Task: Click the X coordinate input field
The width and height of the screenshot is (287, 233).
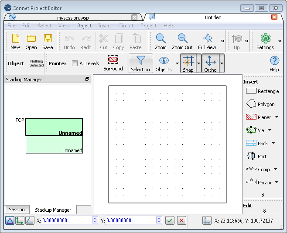Action: tap(67, 220)
